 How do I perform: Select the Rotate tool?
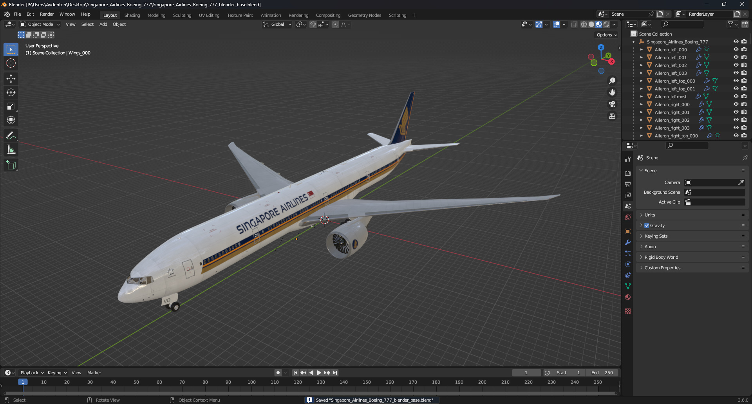point(11,92)
